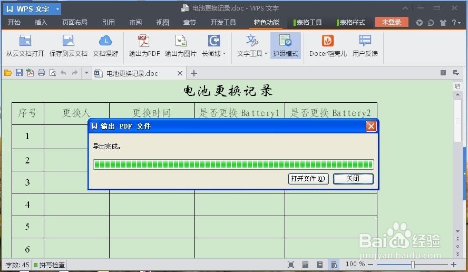This screenshot has width=468, height=272.
Task: Redo the last action
Action: pyautogui.click(x=75, y=72)
